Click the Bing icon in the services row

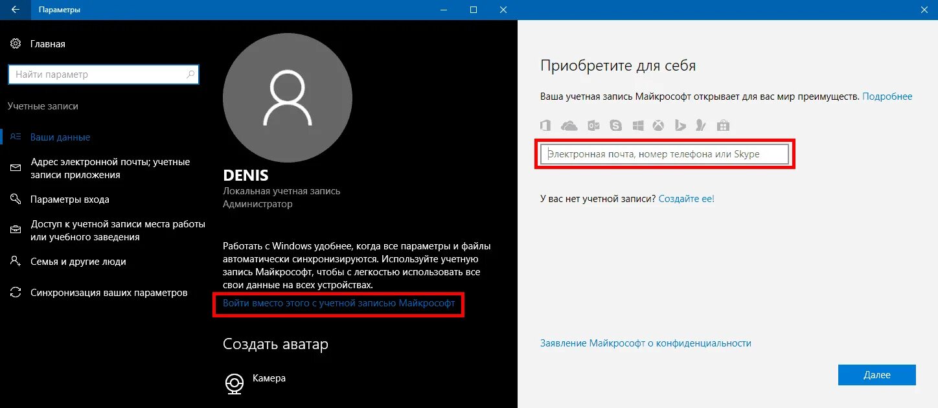coord(680,126)
